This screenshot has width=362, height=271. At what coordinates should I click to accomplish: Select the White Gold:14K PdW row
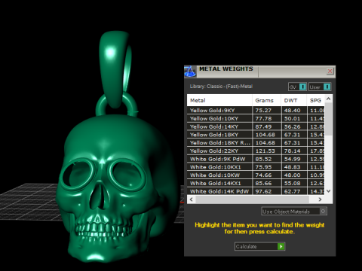(x=256, y=191)
